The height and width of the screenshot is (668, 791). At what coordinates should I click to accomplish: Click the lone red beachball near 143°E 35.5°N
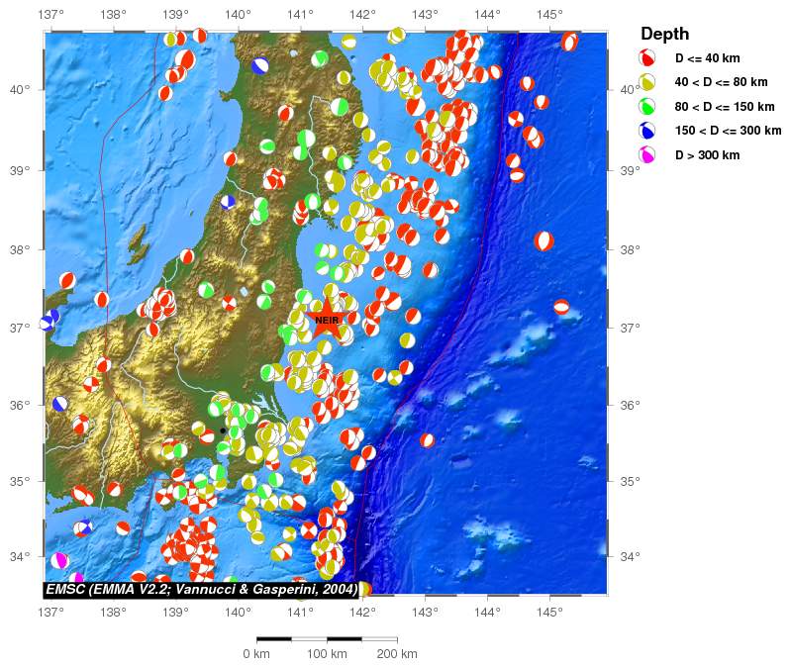click(427, 440)
